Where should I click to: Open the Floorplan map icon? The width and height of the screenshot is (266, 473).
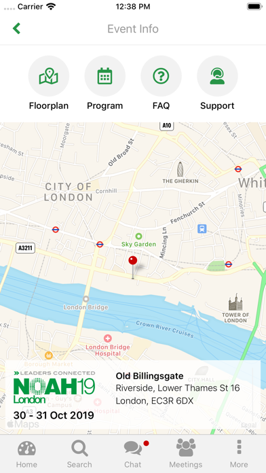48,76
